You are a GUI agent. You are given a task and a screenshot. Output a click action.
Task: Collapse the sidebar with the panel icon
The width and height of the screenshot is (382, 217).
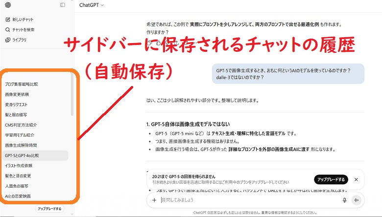pos(62,5)
